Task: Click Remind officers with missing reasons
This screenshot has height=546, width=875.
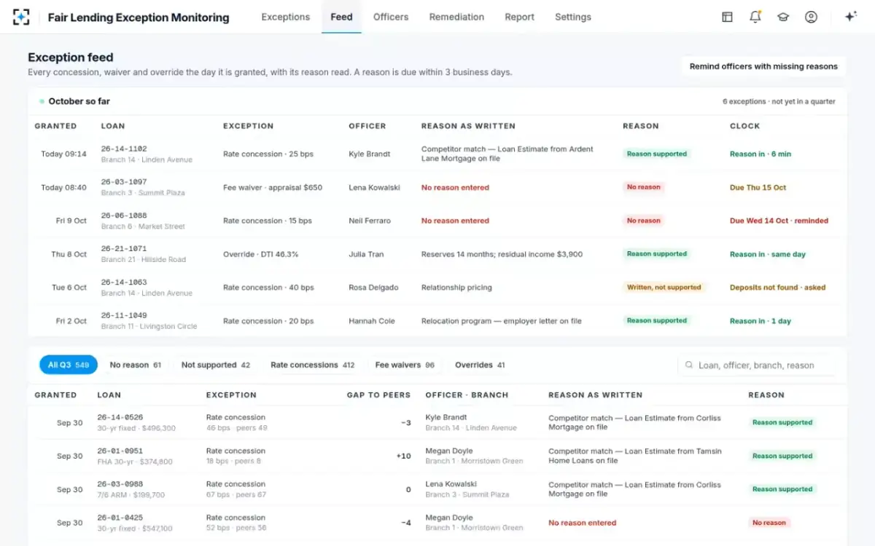Action: point(763,66)
